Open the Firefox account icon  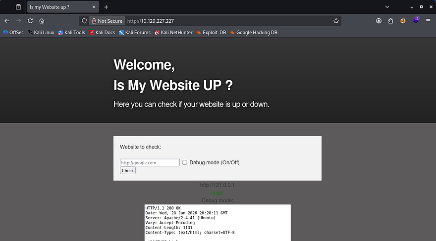[x=379, y=21]
